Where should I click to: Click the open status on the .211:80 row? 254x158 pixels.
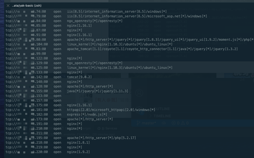(57, 133)
